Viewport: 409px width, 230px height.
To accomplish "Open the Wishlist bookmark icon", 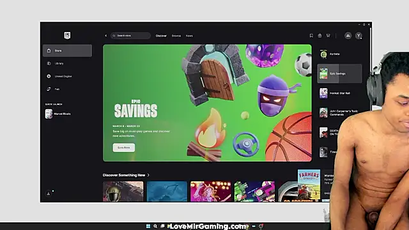I will point(311,36).
